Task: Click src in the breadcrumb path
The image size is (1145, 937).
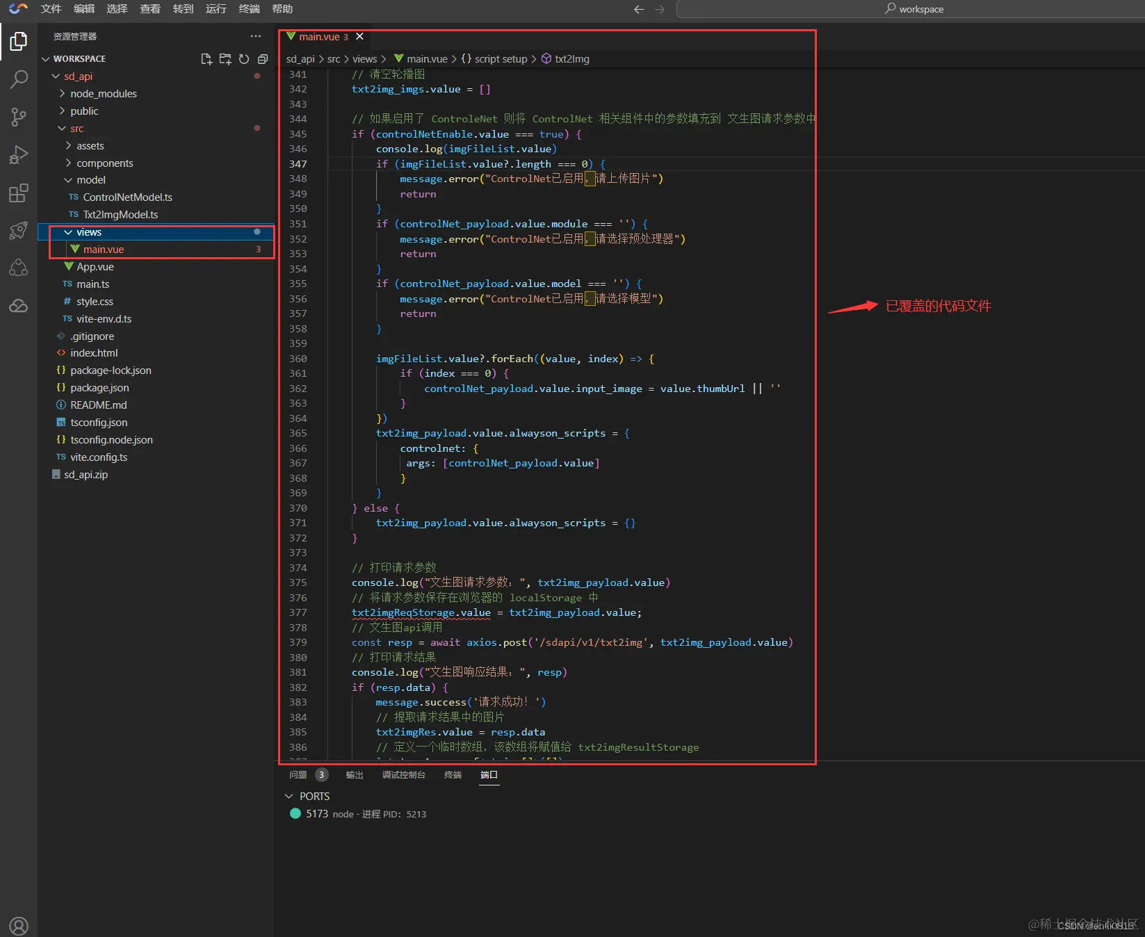Action: 334,59
